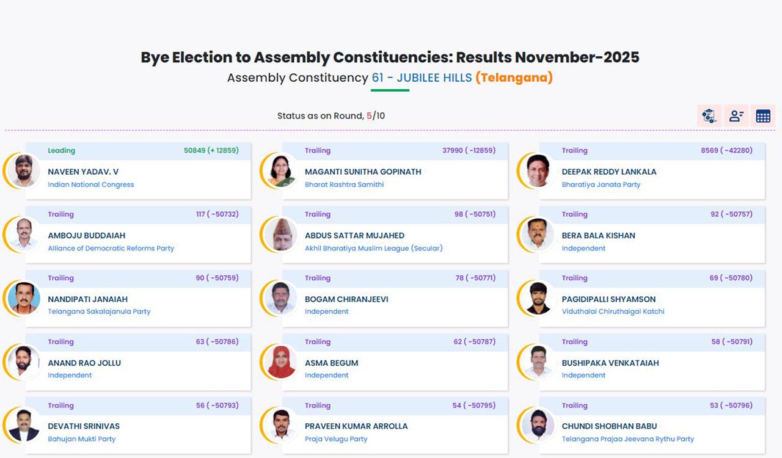Click the Praja Velugu Party label
Image resolution: width=782 pixels, height=458 pixels.
coord(337,439)
